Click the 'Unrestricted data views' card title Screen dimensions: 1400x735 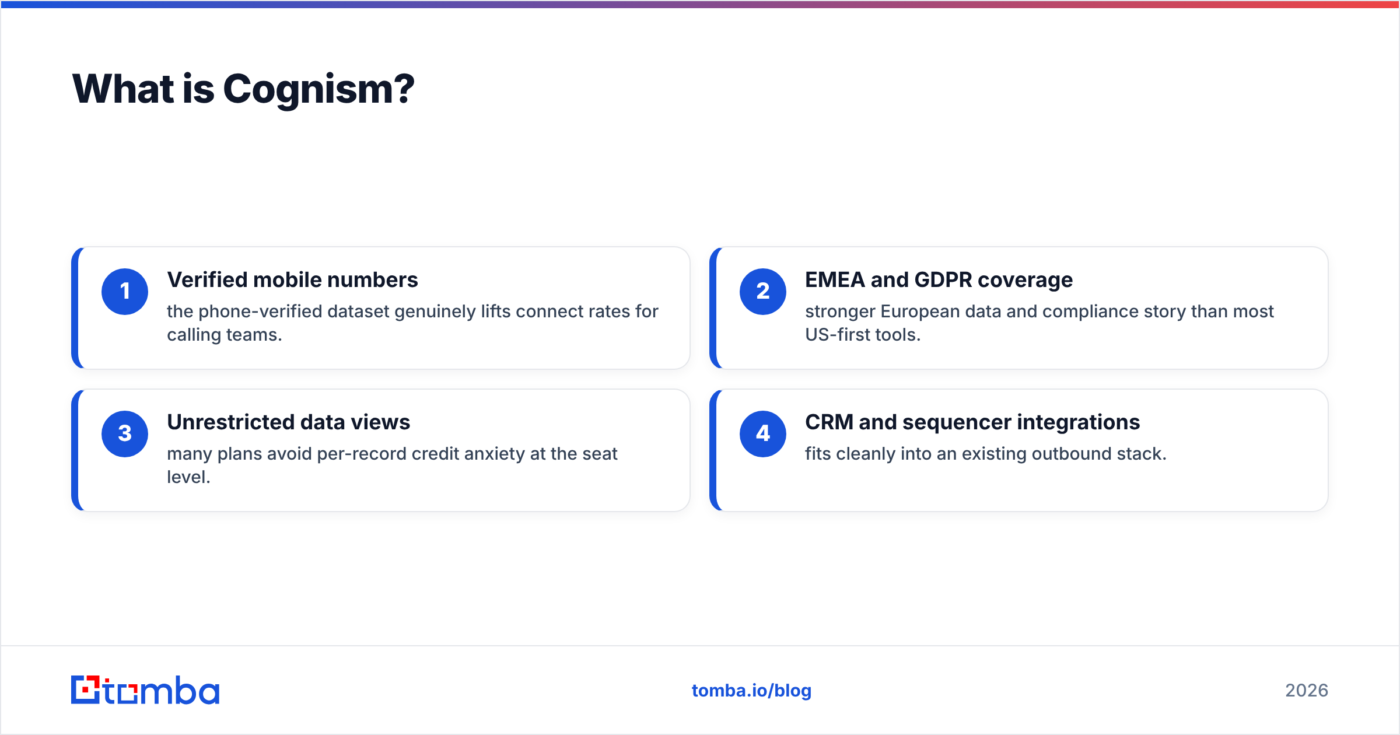(288, 422)
